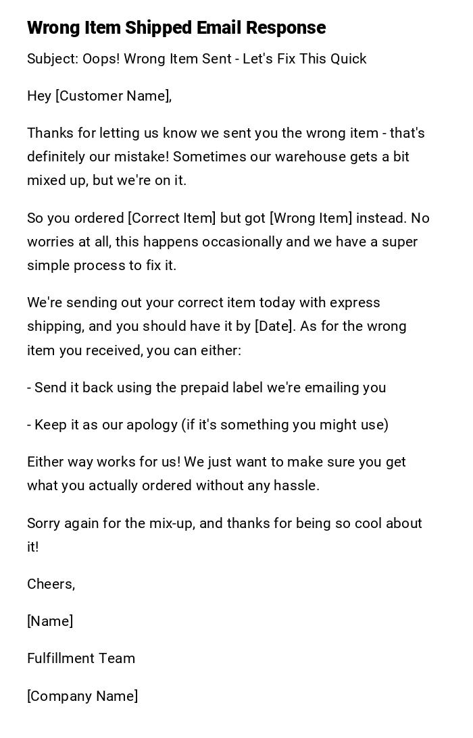Click the '[Customer Name]' placeholder in greeting
Image resolution: width=473 pixels, height=738 pixels.
113,96
